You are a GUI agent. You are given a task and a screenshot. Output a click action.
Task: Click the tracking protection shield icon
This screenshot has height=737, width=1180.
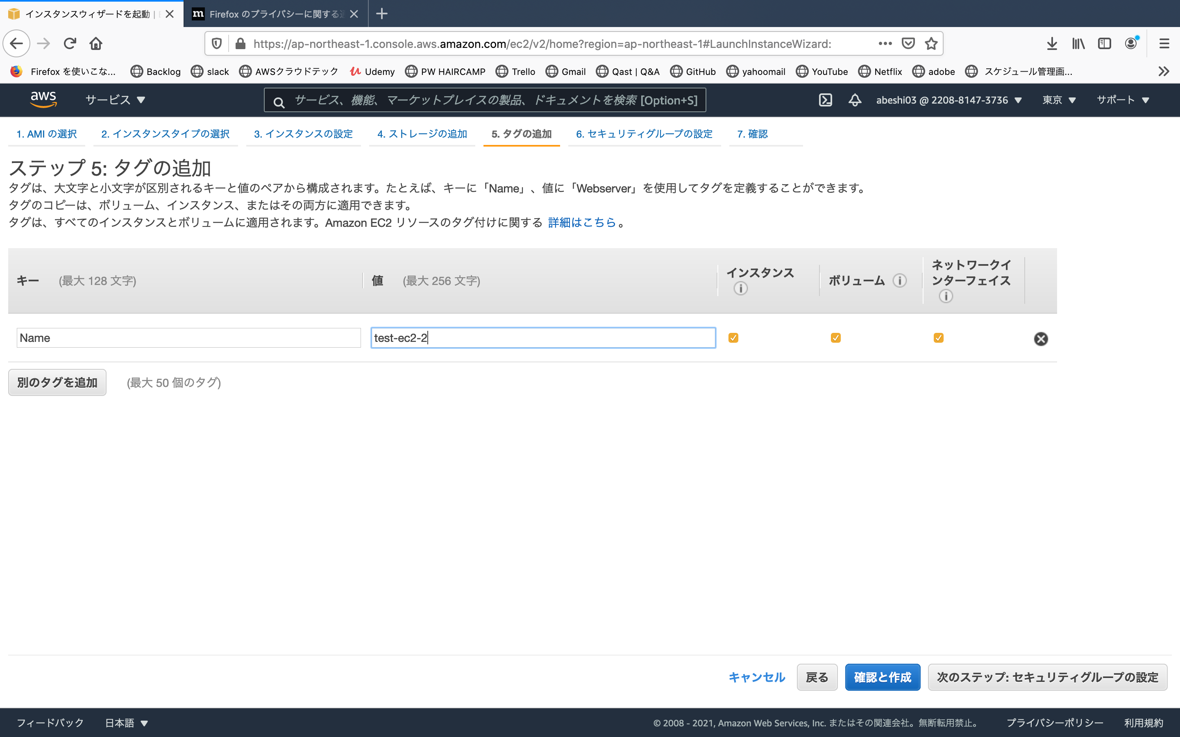pos(216,43)
